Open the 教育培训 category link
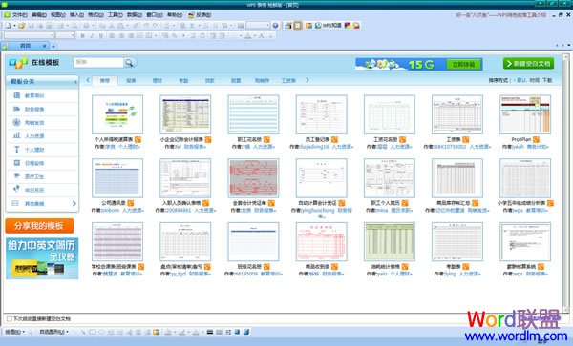The width and height of the screenshot is (573, 346). [x=34, y=95]
